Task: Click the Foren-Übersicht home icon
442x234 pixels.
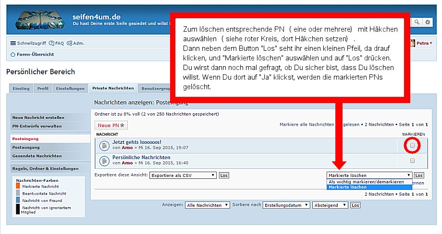Action: 13,54
